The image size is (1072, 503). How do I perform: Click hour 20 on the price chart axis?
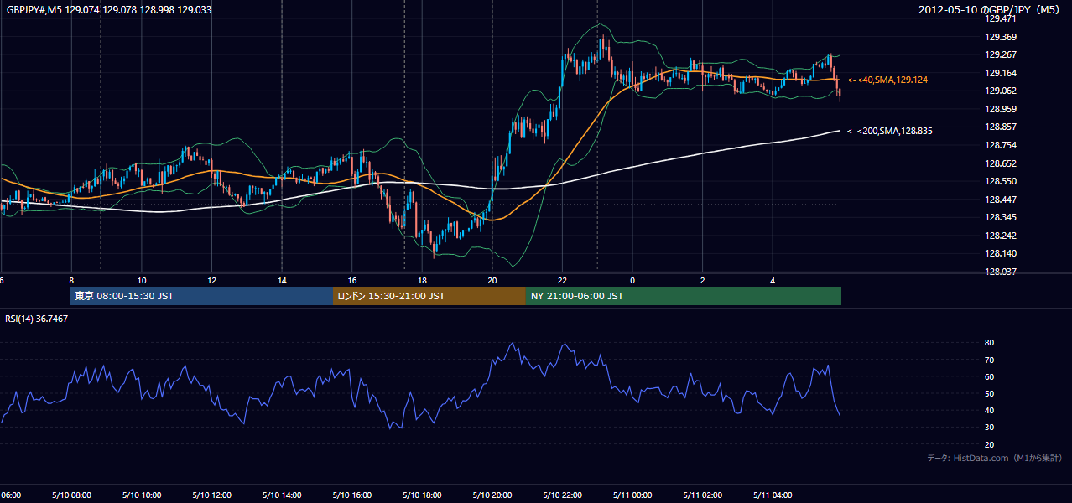point(492,280)
